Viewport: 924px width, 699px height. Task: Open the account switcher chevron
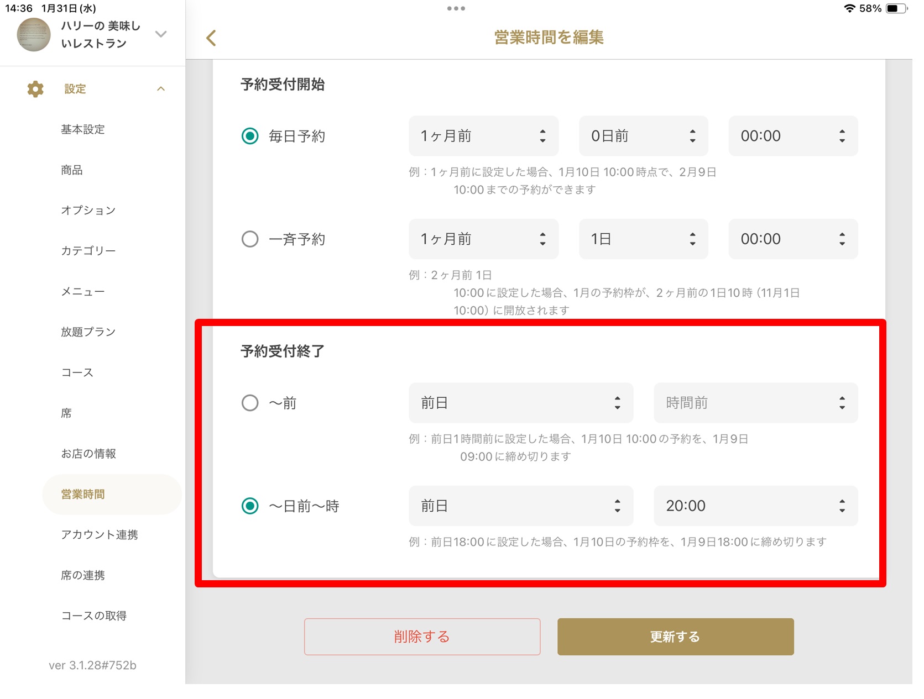(x=161, y=34)
